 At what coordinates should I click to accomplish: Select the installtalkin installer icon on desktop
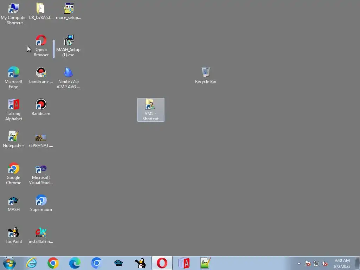pyautogui.click(x=41, y=235)
